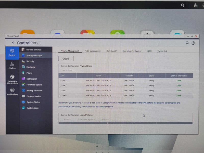Open the Applications category

[x=12, y=91]
